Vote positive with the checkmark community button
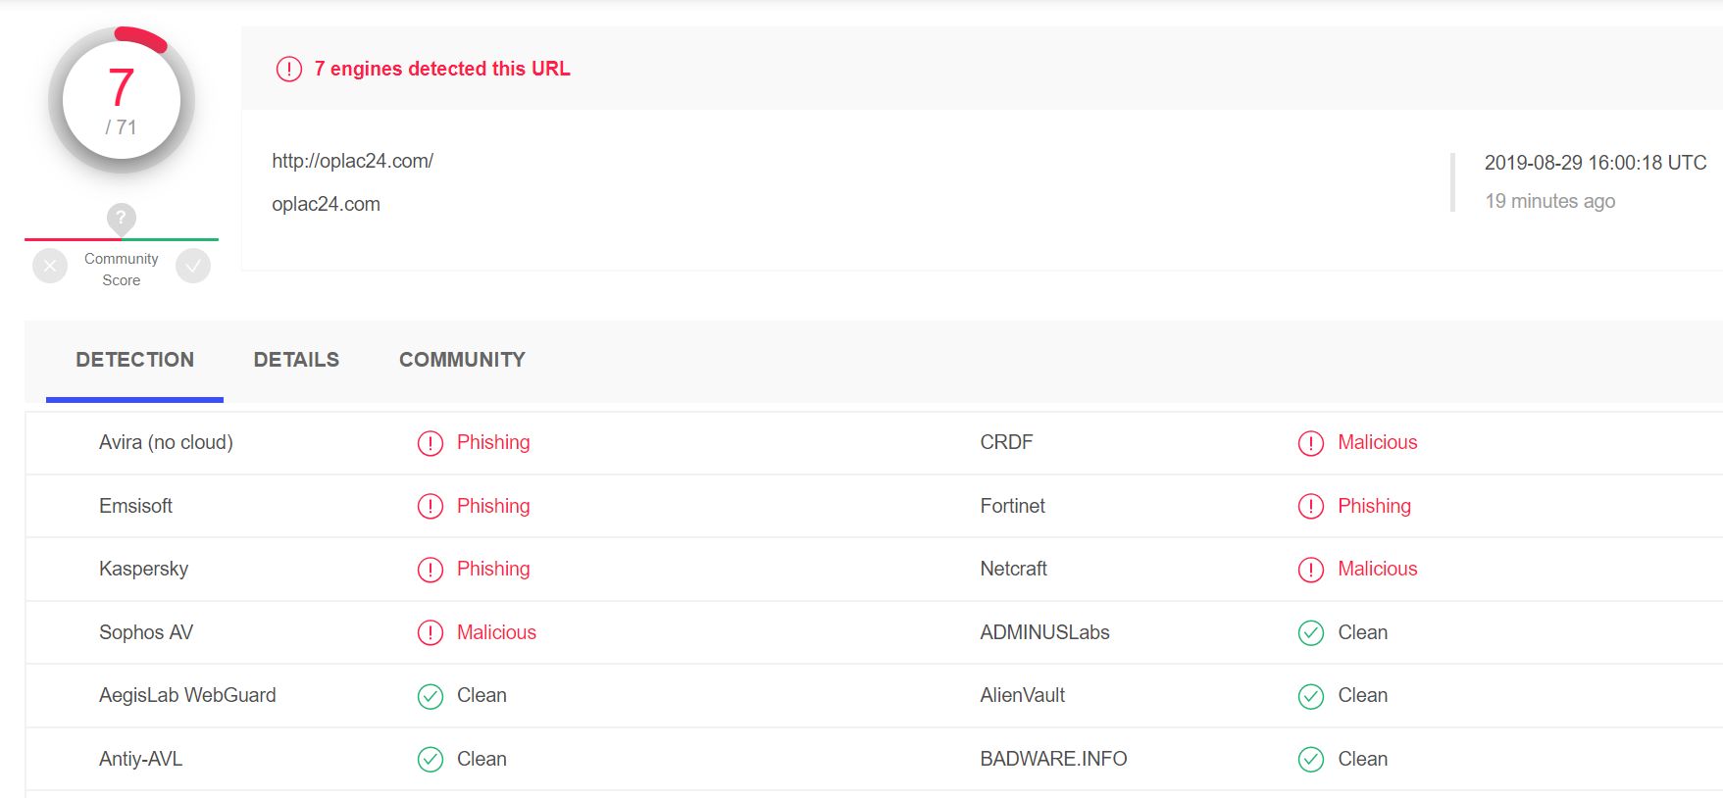This screenshot has height=798, width=1723. 193,266
